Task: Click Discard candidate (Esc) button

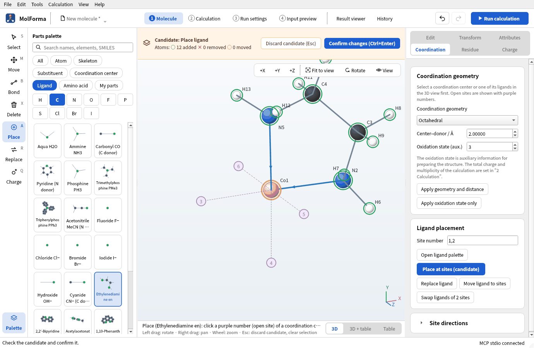Action: pyautogui.click(x=291, y=43)
